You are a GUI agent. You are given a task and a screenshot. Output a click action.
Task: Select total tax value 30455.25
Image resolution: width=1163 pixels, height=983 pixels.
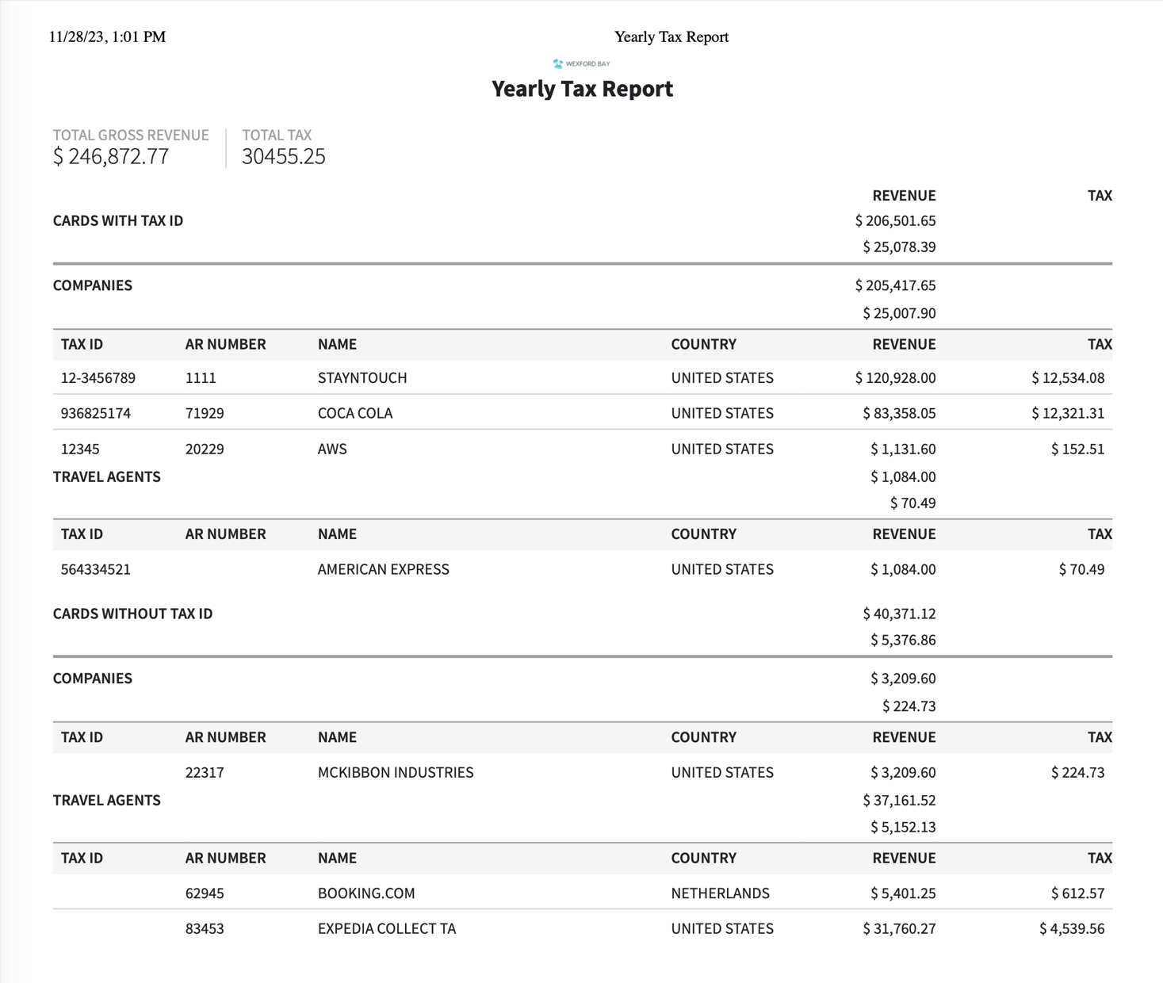pyautogui.click(x=283, y=156)
